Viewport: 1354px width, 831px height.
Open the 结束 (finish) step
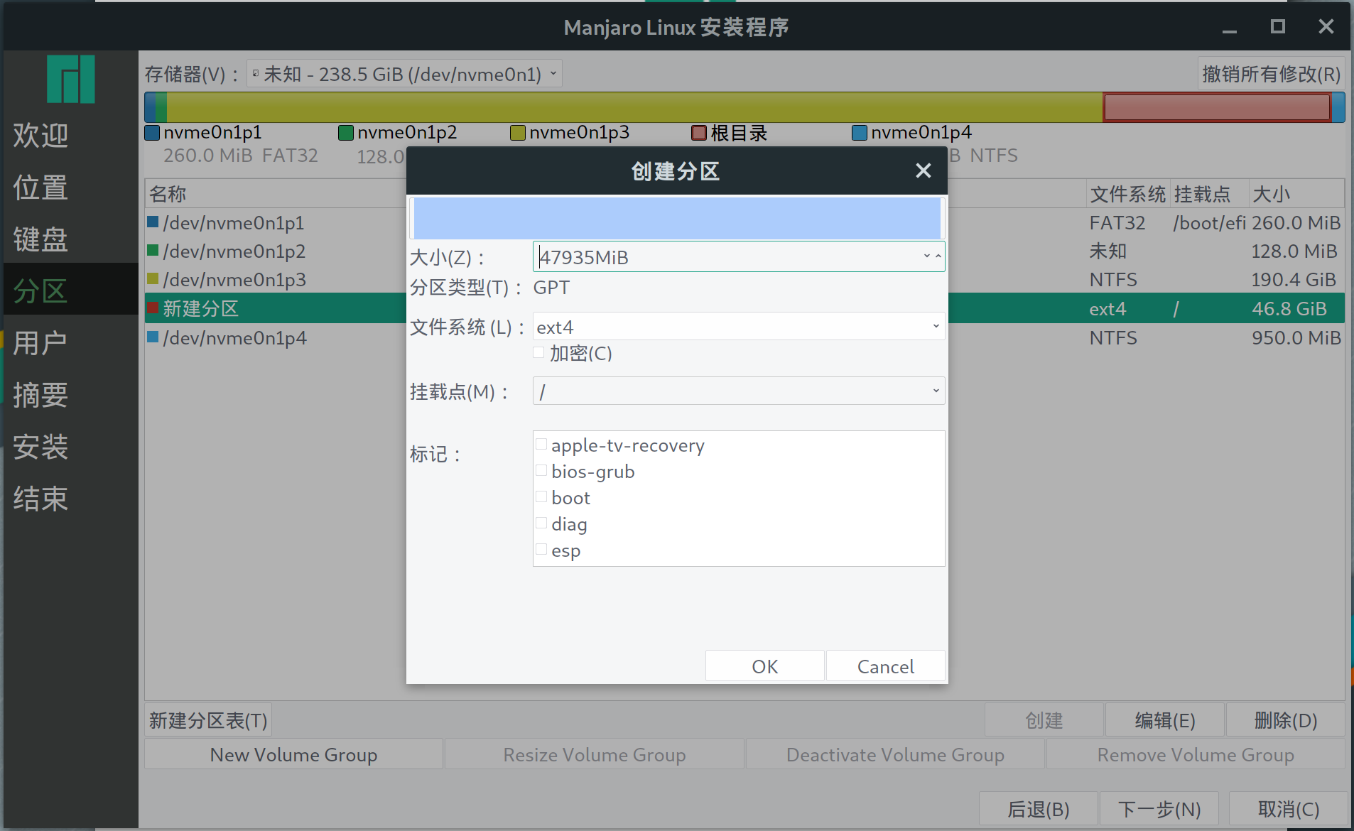coord(39,499)
